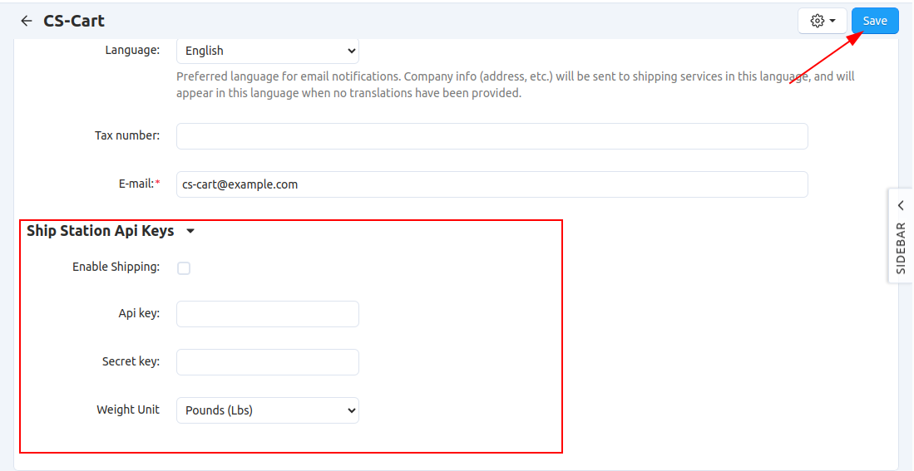
Task: Click the Api key label
Action: [x=139, y=313]
